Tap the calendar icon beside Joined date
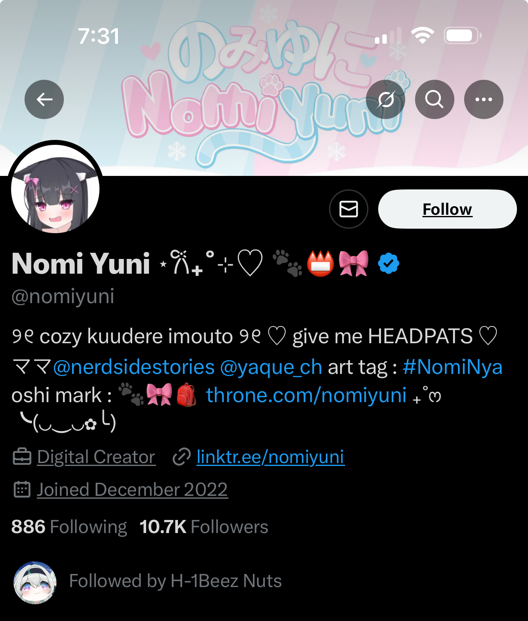The width and height of the screenshot is (528, 621). 22,489
